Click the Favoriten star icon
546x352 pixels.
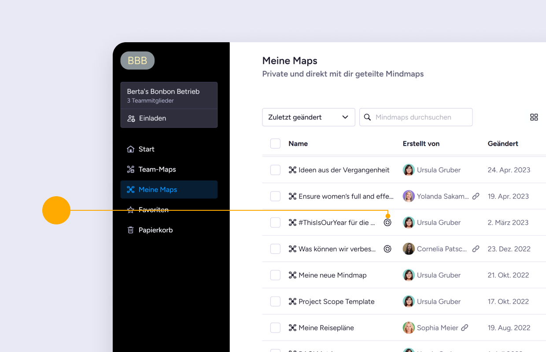pyautogui.click(x=130, y=210)
